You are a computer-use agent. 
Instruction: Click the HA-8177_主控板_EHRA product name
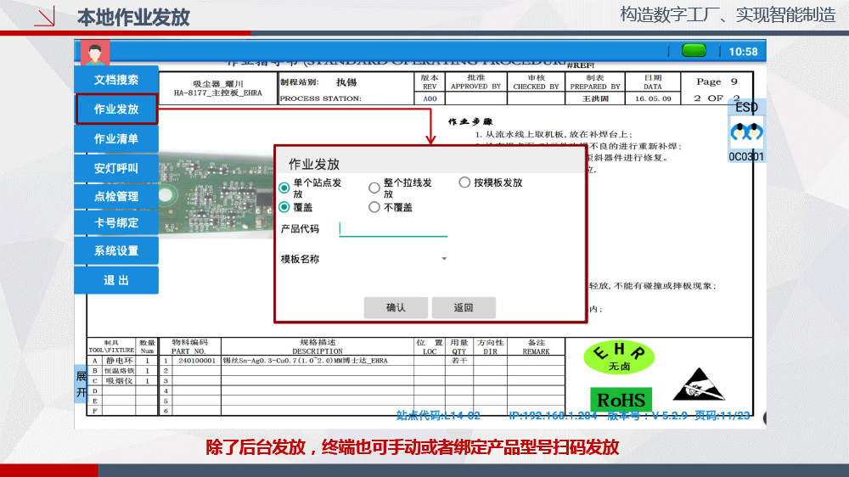click(217, 93)
